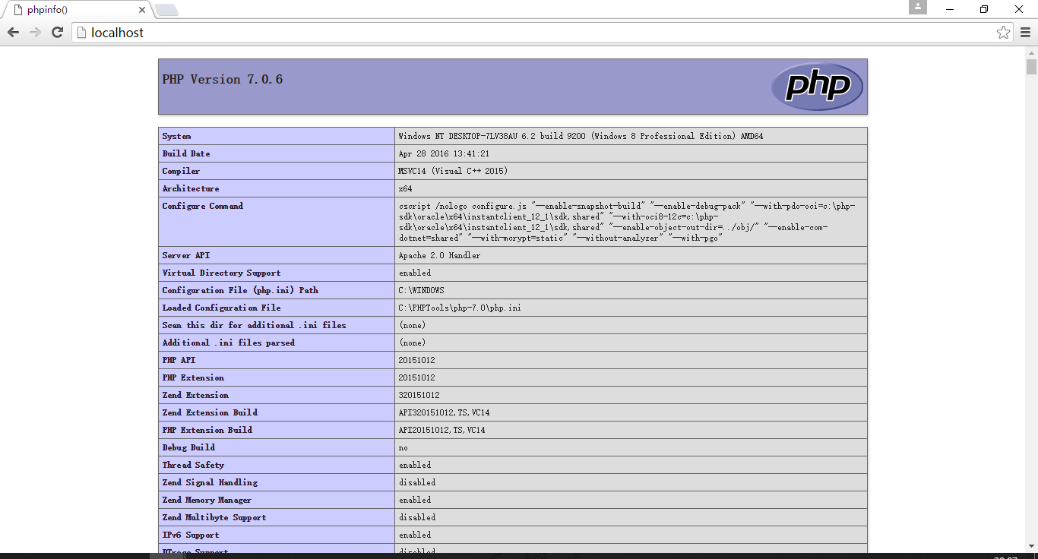Screen dimensions: 1038x559
Task: Click the Debug Build 'no' value
Action: 403,447
